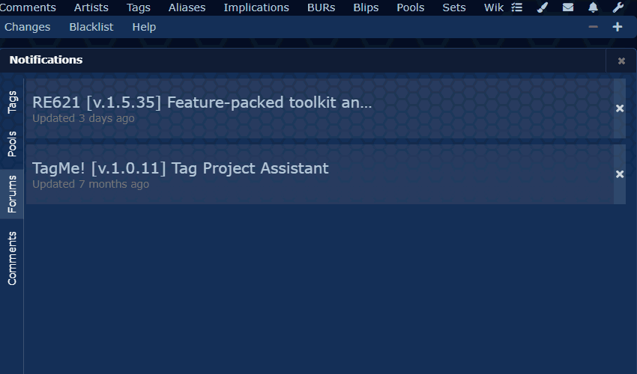637x374 pixels.
Task: Click the Blacklist submenu link
Action: 91,27
